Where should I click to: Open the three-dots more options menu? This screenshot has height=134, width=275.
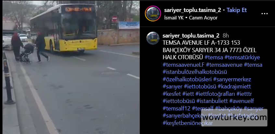[265, 14]
